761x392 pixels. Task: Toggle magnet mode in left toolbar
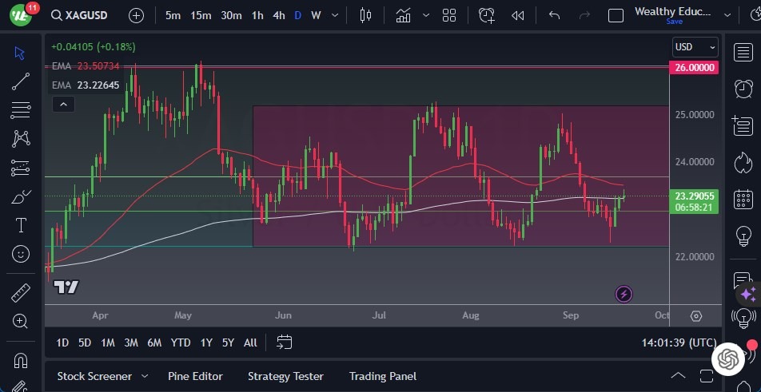(x=21, y=360)
